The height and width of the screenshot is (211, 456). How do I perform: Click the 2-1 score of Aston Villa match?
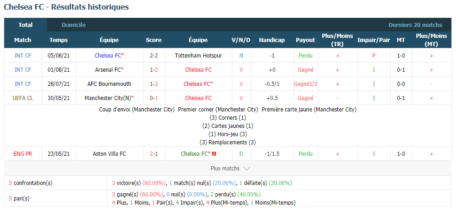[153, 153]
